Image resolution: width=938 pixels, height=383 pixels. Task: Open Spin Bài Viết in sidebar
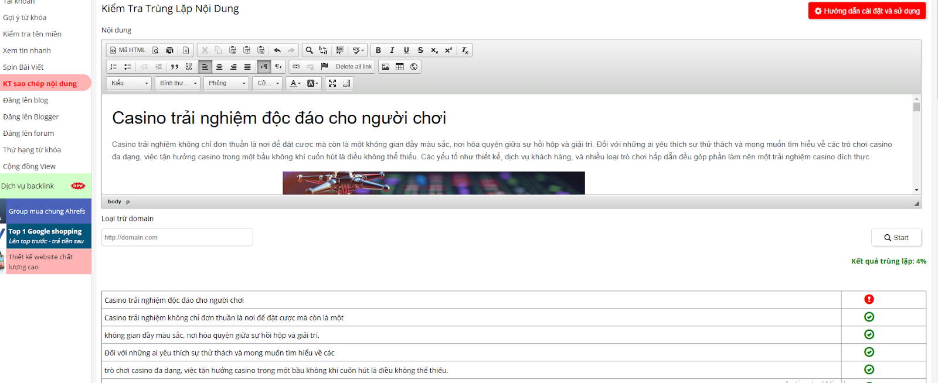tap(23, 67)
